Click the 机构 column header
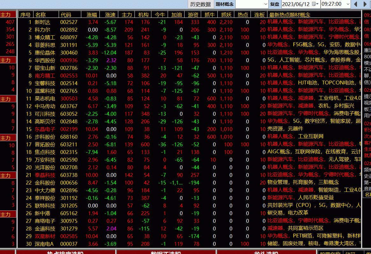The width and height of the screenshot is (371, 254). coord(143,15)
